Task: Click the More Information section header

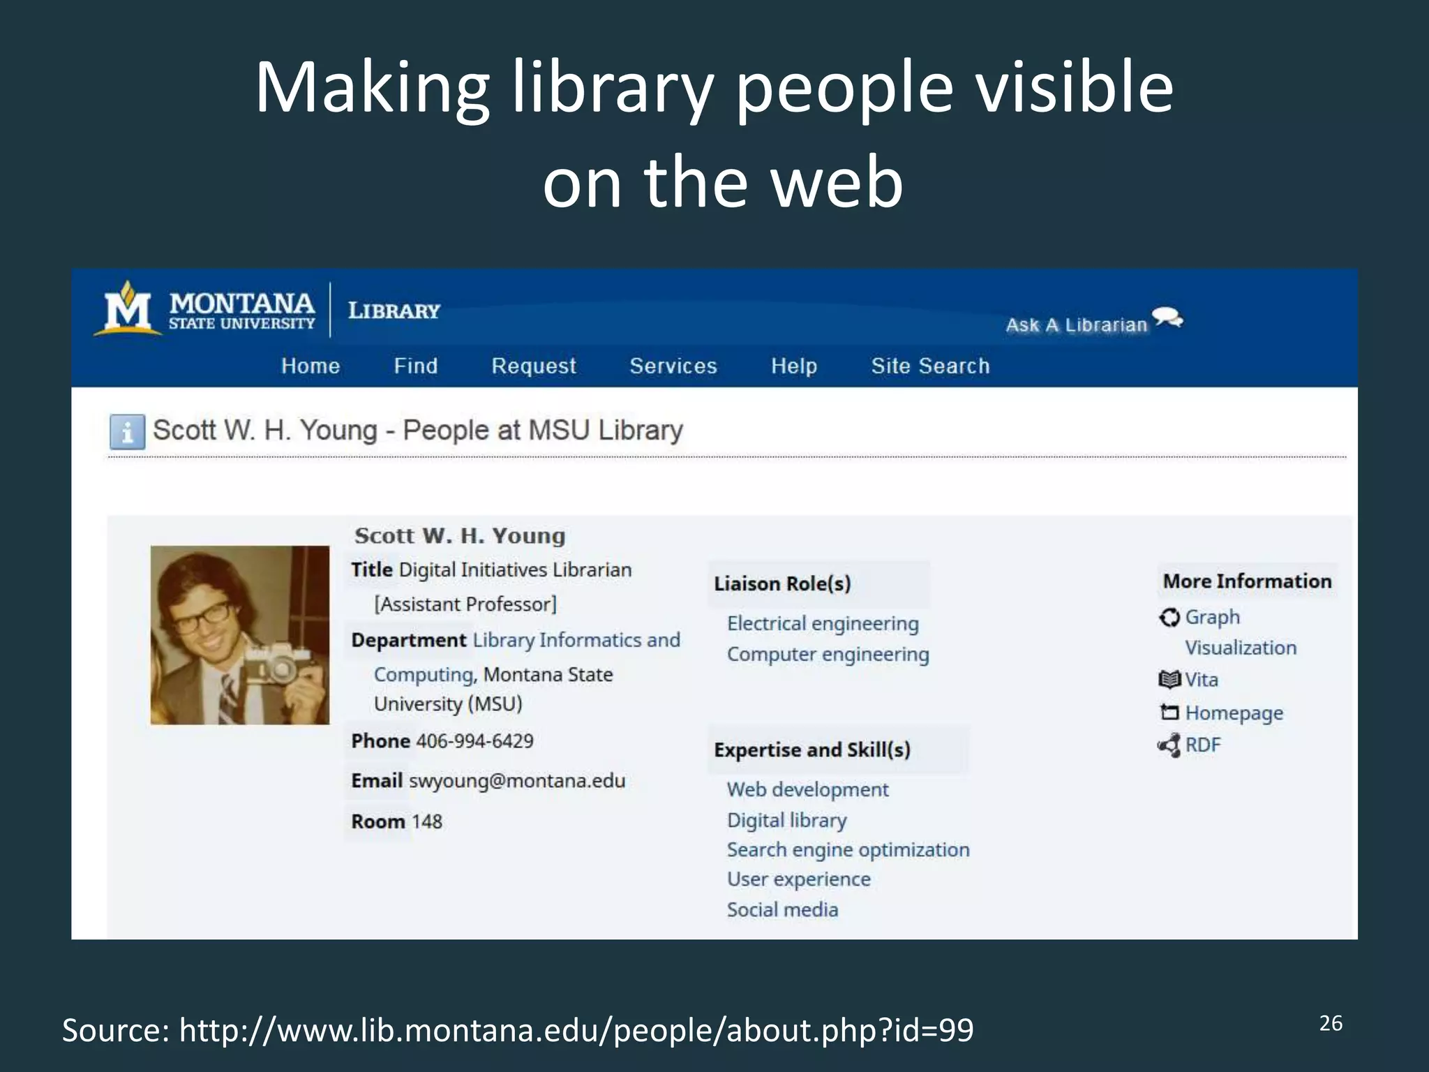Action: [1247, 581]
